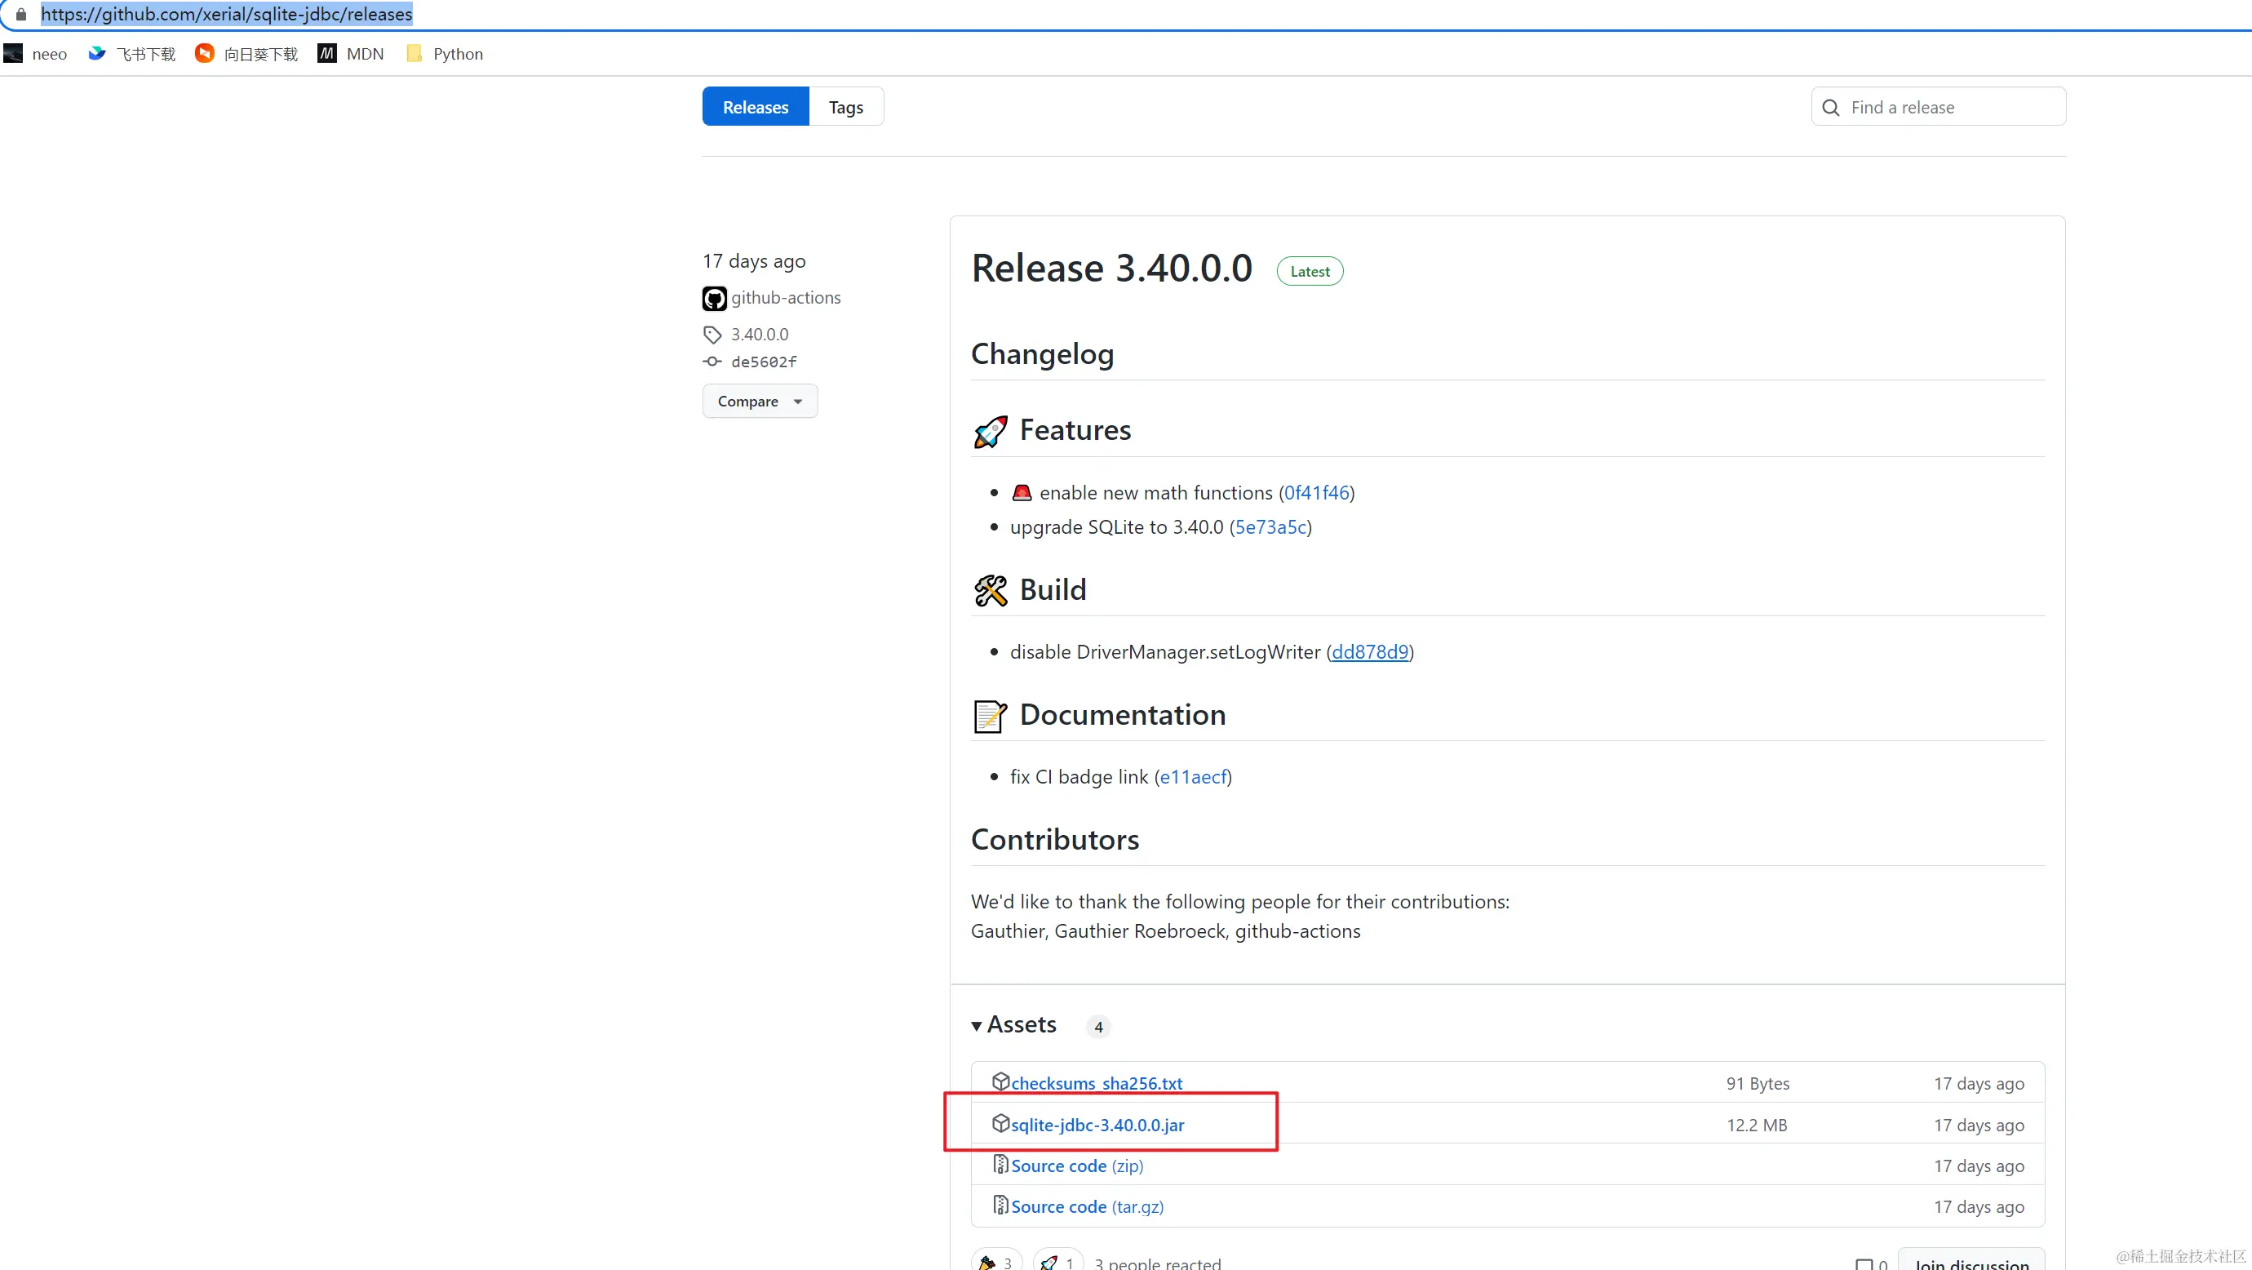Image resolution: width=2252 pixels, height=1270 pixels.
Task: Click the rocket reaction
Action: click(1057, 1262)
